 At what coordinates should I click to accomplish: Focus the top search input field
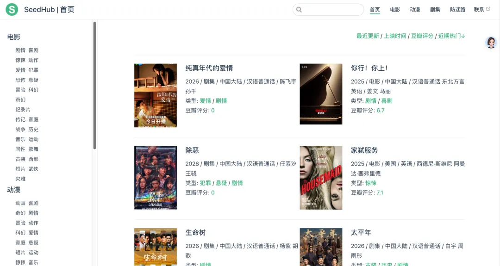(x=328, y=10)
